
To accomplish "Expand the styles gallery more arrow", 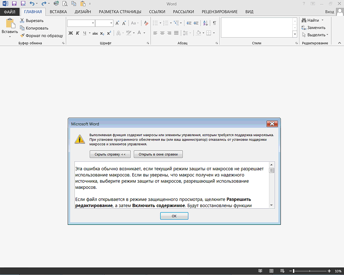I will pyautogui.click(x=295, y=34).
